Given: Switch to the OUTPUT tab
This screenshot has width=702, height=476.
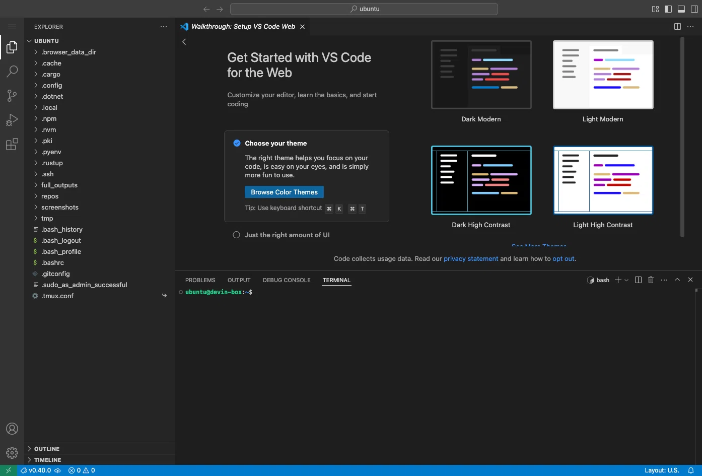Looking at the screenshot, I should click(239, 280).
